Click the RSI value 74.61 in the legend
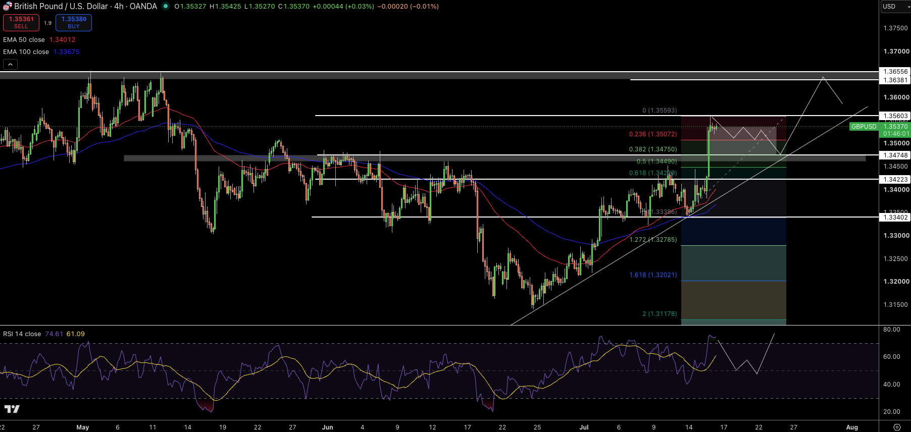Screen dimensions: 911x432 coord(54,334)
